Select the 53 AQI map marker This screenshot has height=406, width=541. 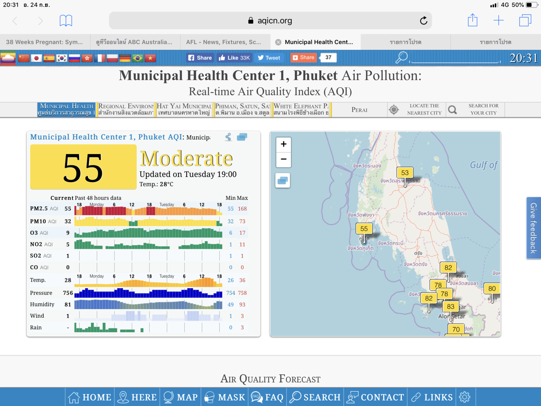pyautogui.click(x=405, y=173)
